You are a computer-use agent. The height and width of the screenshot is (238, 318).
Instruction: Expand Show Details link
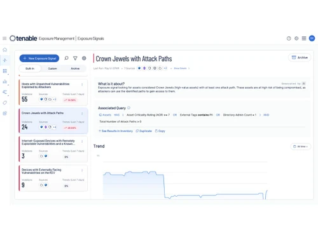point(182,69)
